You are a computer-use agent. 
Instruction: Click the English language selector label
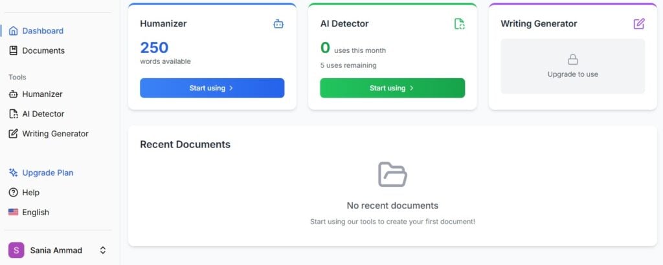click(x=36, y=212)
